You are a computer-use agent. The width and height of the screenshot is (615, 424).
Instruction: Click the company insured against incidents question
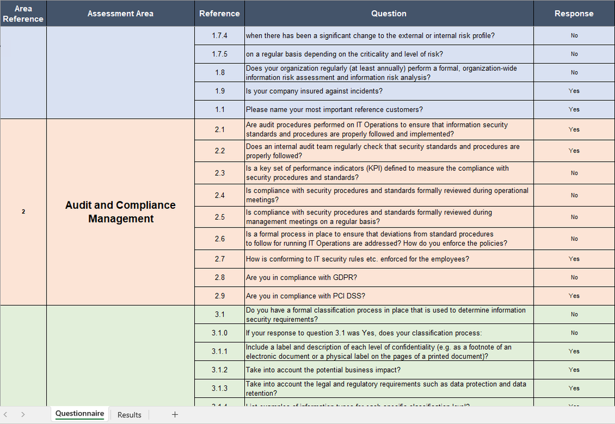pyautogui.click(x=388, y=91)
